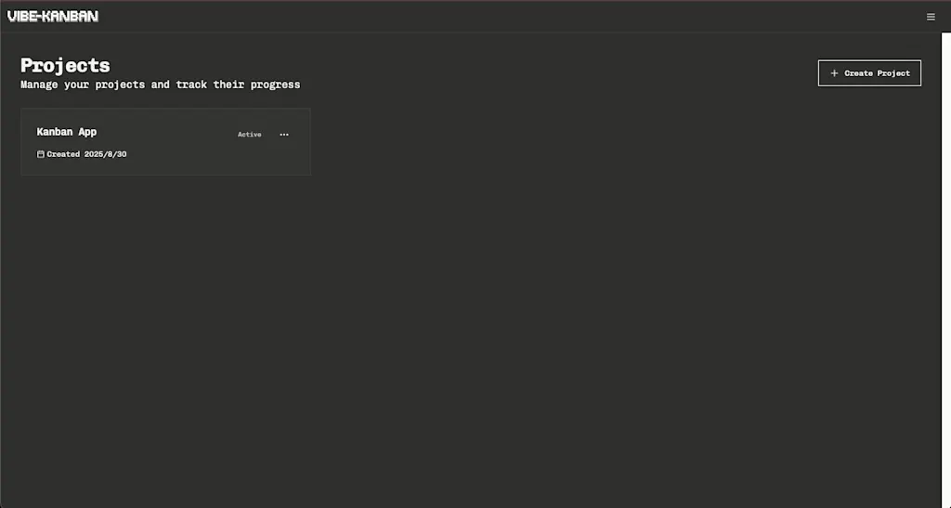Click the Create Project button label
This screenshot has width=951, height=508.
[x=877, y=73]
